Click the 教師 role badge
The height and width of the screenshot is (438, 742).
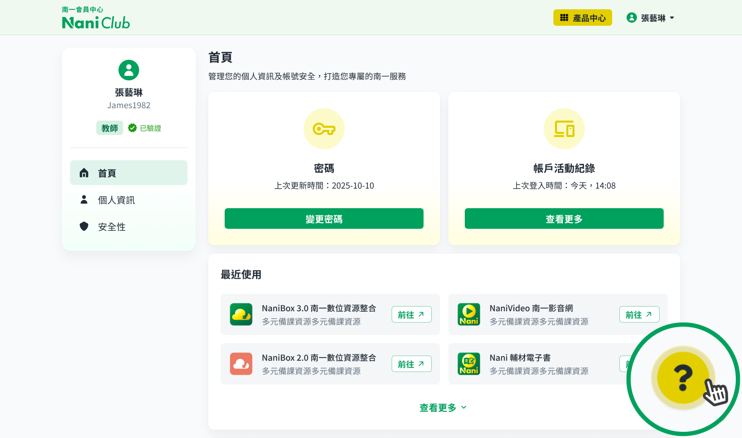[110, 128]
